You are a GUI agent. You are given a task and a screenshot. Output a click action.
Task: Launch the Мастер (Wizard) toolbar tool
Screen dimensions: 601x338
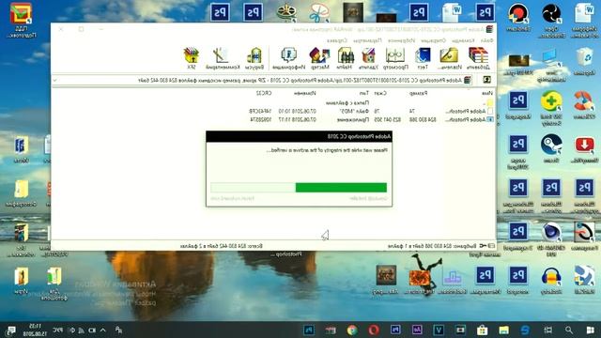click(319, 58)
